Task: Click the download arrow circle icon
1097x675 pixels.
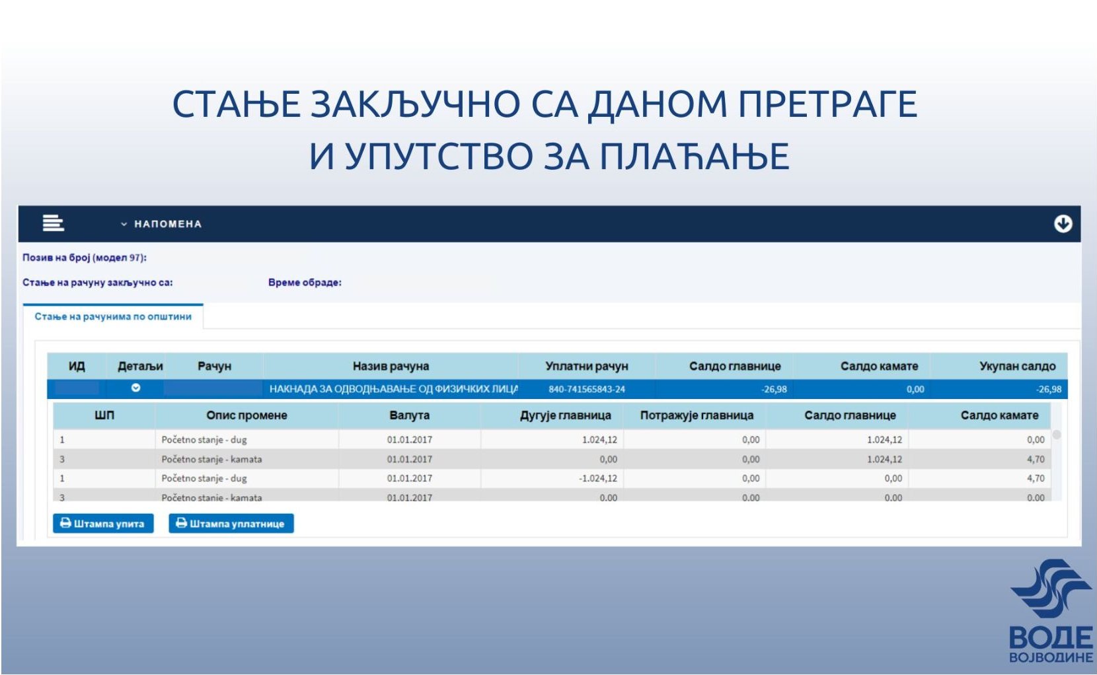Action: 1063,224
